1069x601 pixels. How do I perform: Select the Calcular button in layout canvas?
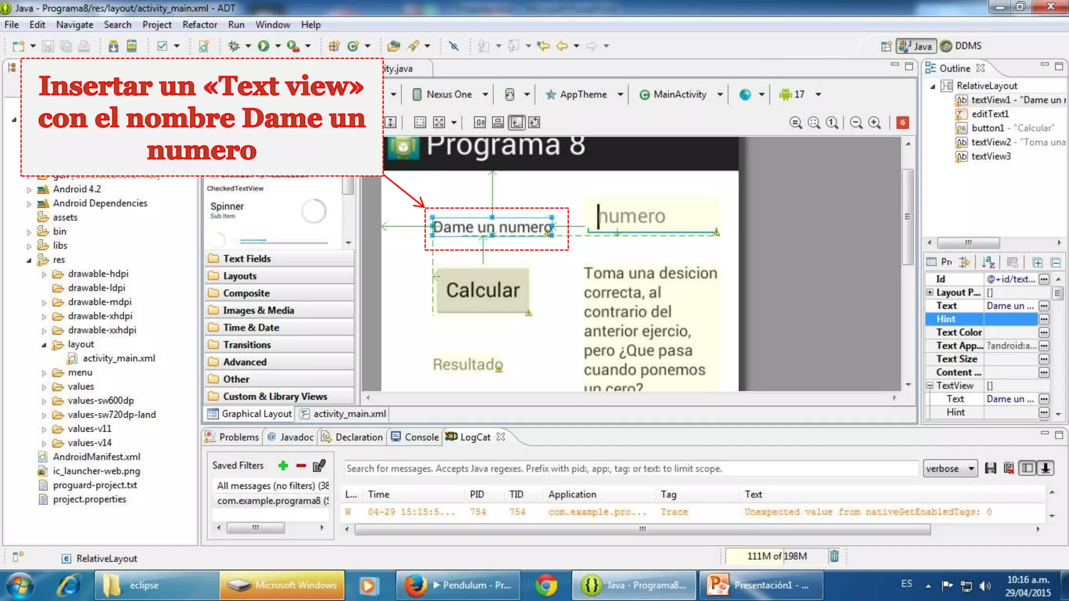(483, 290)
